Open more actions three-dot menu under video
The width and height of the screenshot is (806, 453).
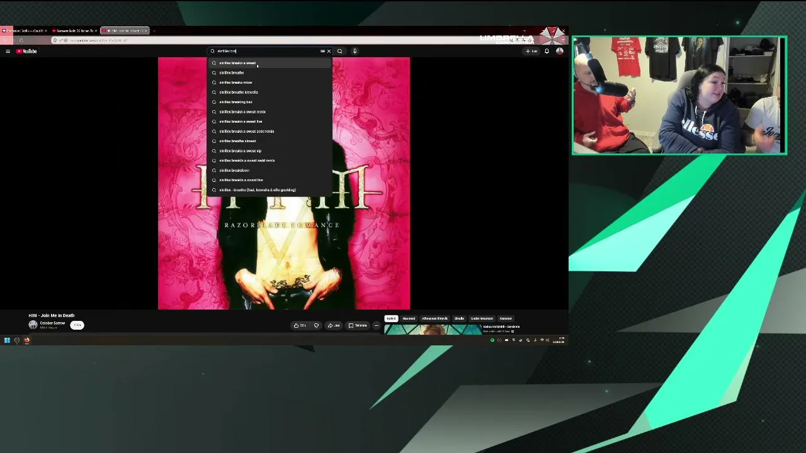pos(376,325)
